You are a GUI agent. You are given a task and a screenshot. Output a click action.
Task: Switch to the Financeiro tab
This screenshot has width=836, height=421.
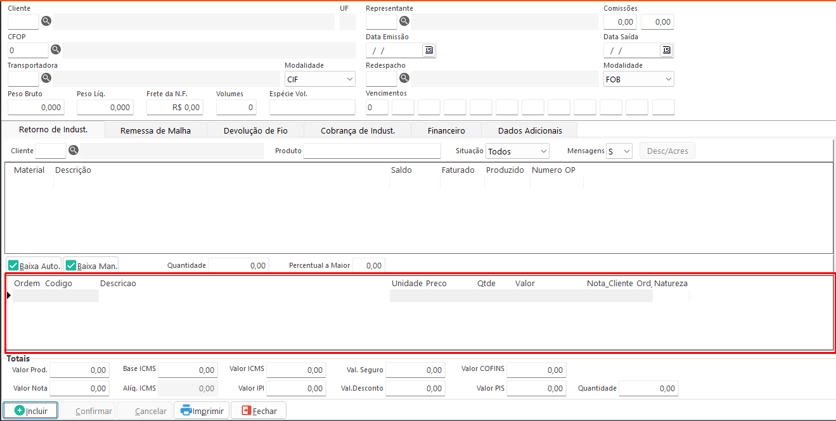coord(446,130)
